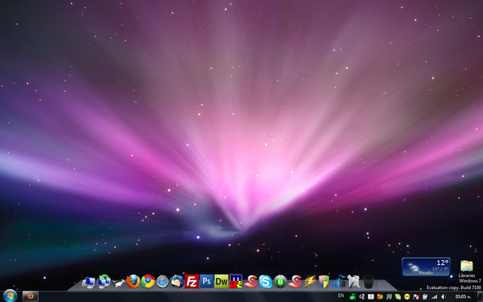Image resolution: width=483 pixels, height=302 pixels.
Task: Launch the space shuttle icon in dock
Action: pyautogui.click(x=118, y=283)
